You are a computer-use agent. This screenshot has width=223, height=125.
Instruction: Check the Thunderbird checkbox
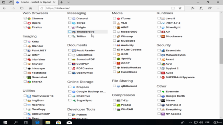tap(70, 32)
